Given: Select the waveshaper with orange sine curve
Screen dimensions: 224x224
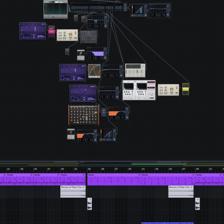Looking at the screenshot, I should coord(94,71).
